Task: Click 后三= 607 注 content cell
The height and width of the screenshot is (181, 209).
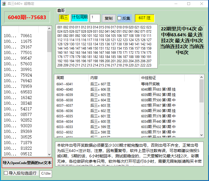Action: (100, 84)
